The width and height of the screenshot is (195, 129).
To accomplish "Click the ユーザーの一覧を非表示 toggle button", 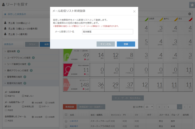I will pyautogui.click(x=128, y=98).
